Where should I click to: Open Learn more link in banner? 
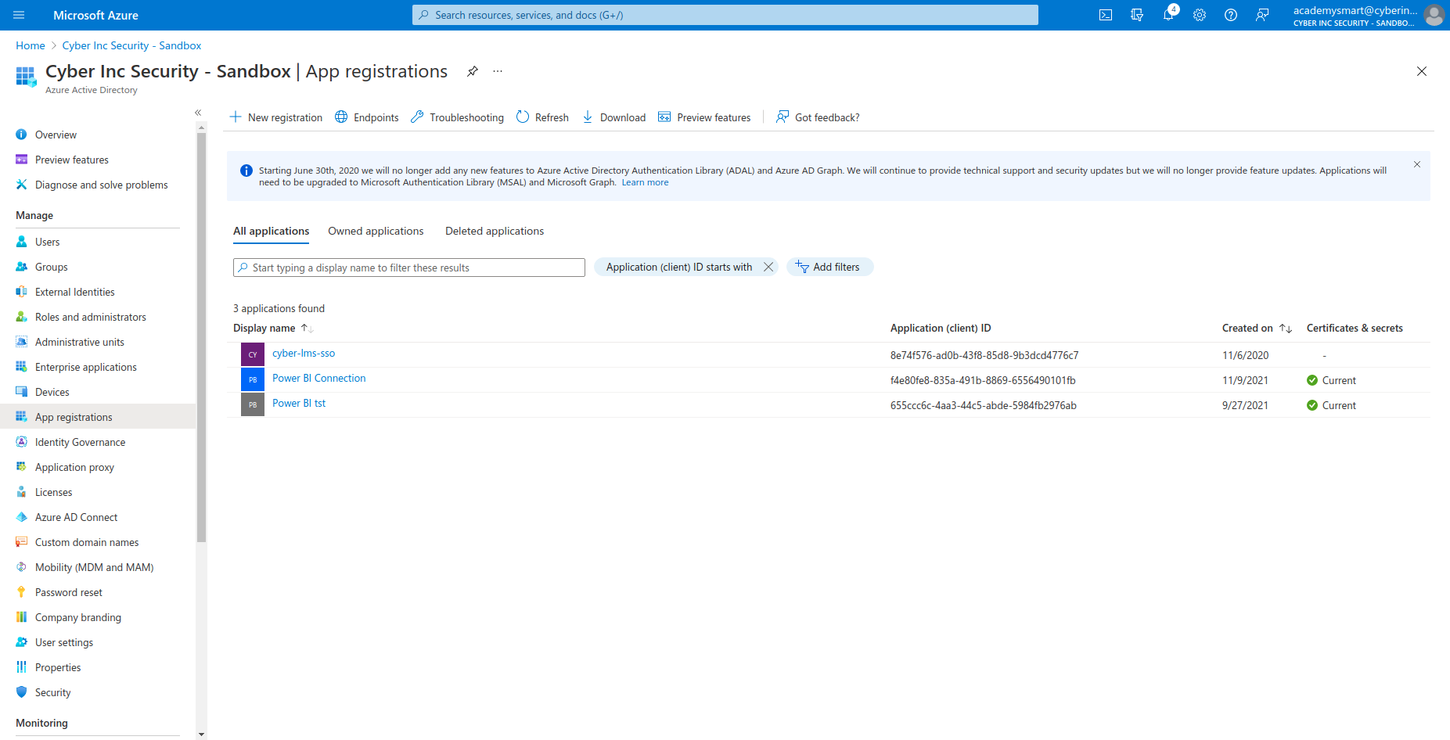pyautogui.click(x=645, y=182)
